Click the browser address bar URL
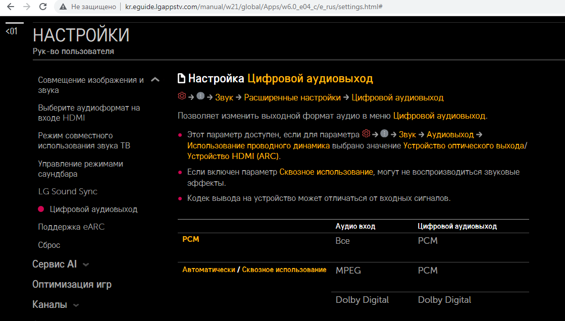 pyautogui.click(x=252, y=7)
